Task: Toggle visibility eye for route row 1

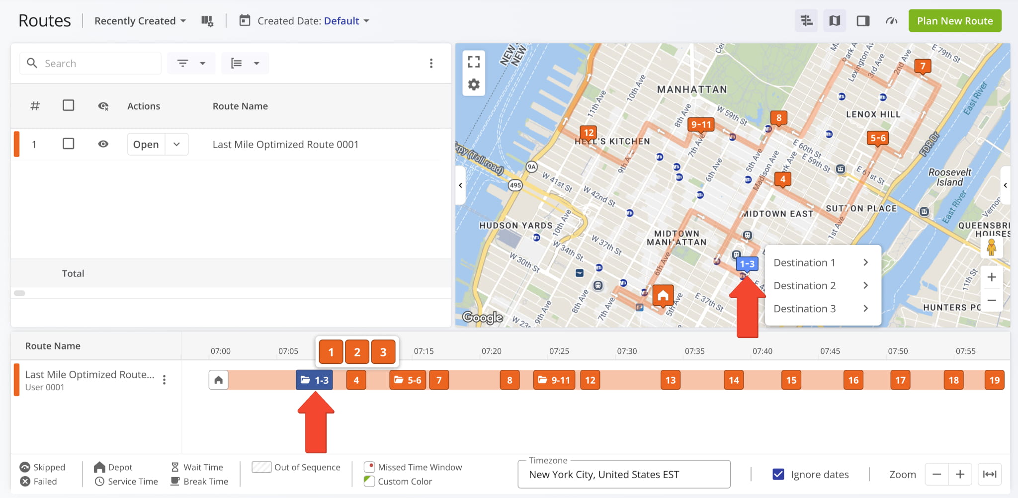Action: coord(103,144)
